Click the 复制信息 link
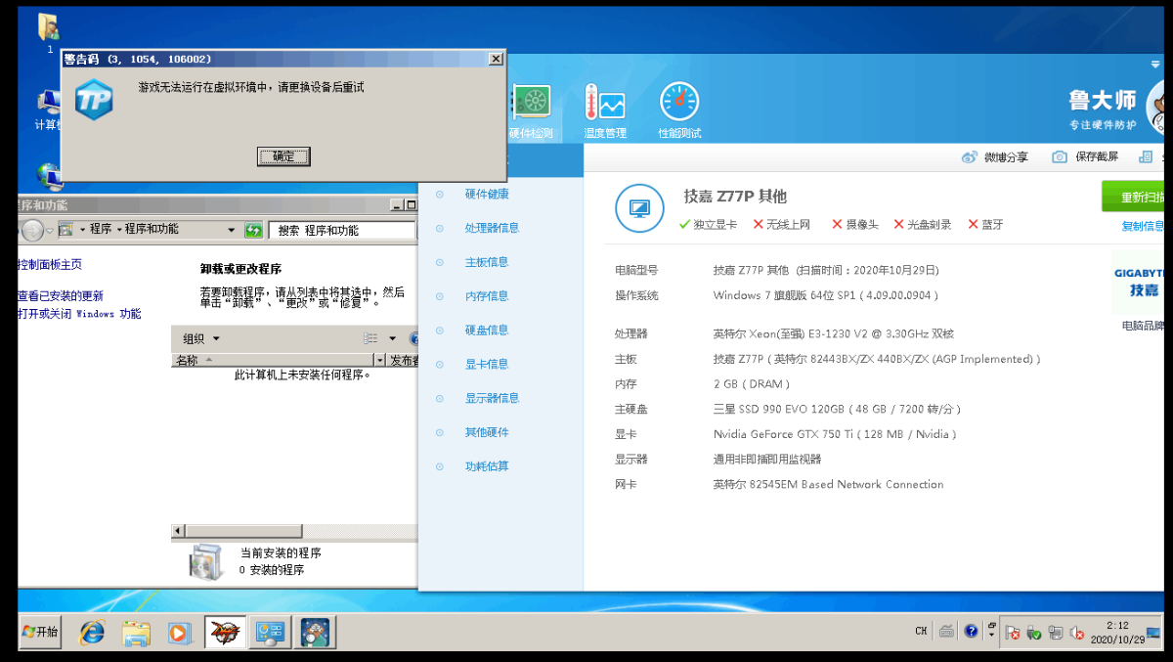 (1144, 226)
